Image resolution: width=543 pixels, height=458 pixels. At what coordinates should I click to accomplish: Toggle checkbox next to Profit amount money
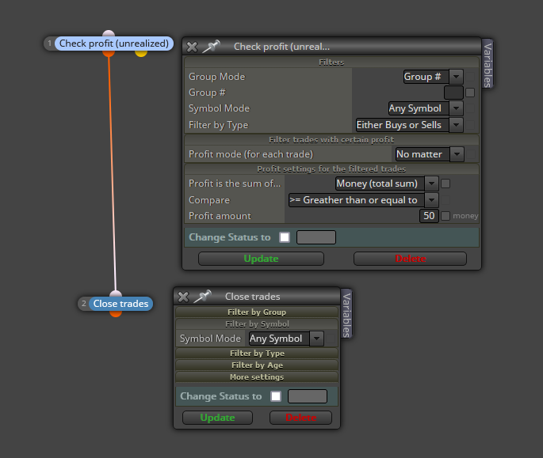[x=445, y=216]
